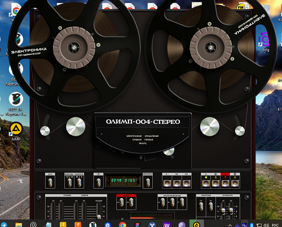
Task: Click the record button under red label
Action: 225,183
